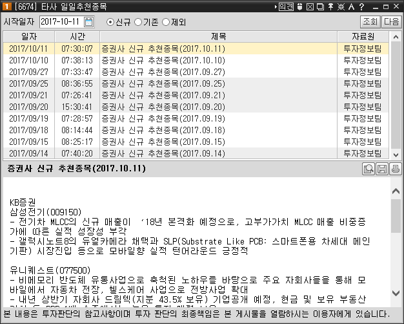Sort by the 일자 column header
Image resolution: width=404 pixels, height=324 pixels.
pos(29,36)
